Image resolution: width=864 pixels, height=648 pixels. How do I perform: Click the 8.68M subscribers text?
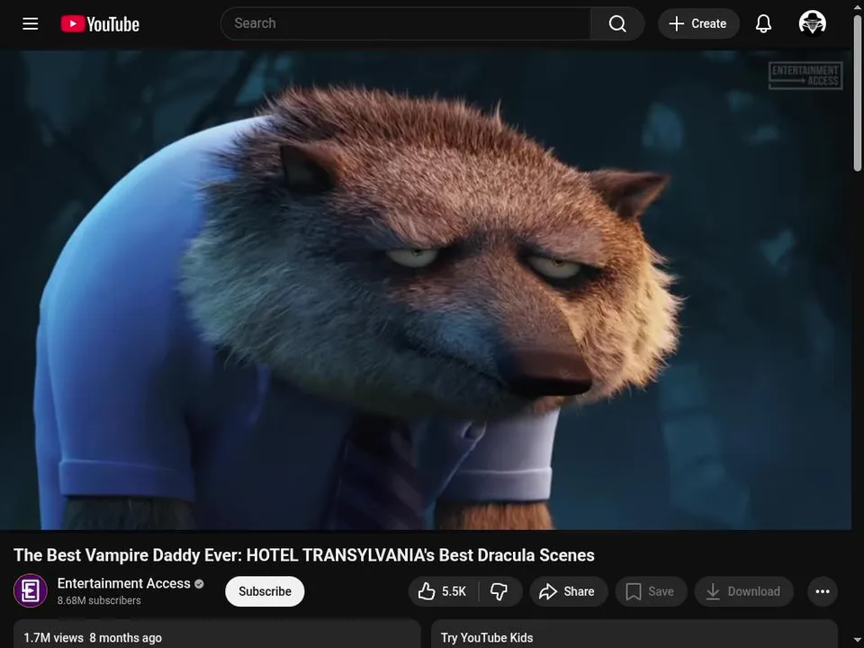click(99, 600)
